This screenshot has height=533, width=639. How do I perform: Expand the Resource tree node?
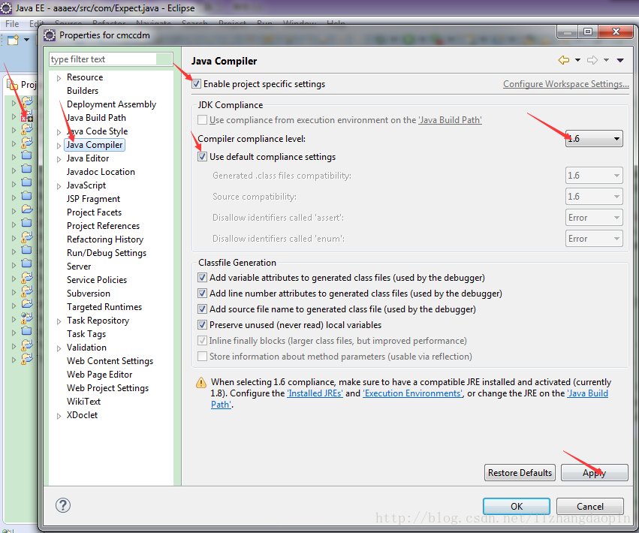pos(59,78)
